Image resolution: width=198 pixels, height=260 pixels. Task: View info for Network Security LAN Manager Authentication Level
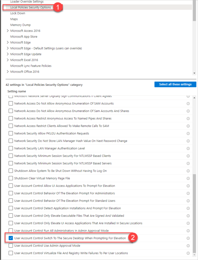click(188, 148)
